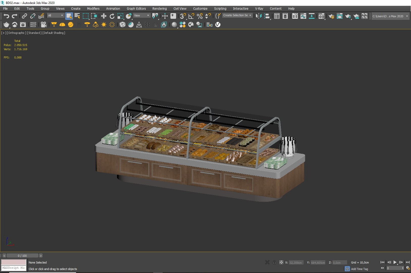Go to the end frame
The width and height of the screenshot is (411, 273).
click(407, 262)
